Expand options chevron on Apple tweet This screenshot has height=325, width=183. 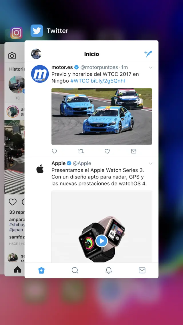[151, 164]
